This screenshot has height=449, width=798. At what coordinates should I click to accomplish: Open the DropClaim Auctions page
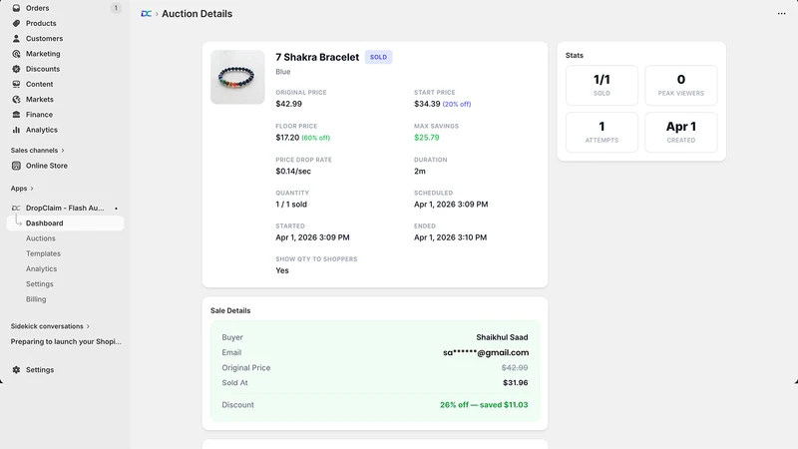coord(41,238)
